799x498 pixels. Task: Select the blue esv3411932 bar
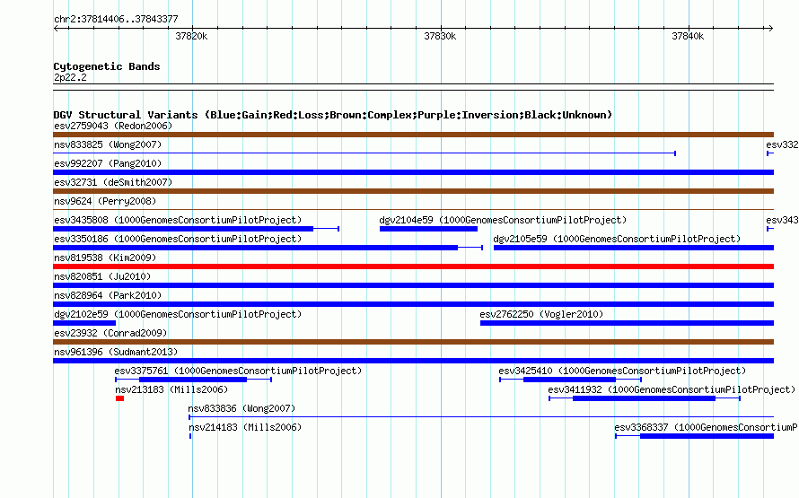pos(645,398)
